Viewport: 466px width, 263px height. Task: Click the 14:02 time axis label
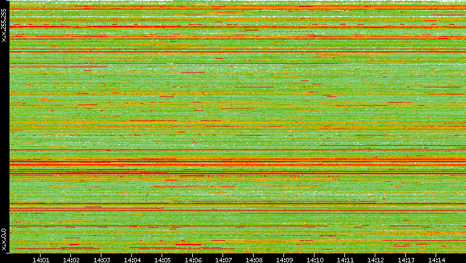pos(71,260)
